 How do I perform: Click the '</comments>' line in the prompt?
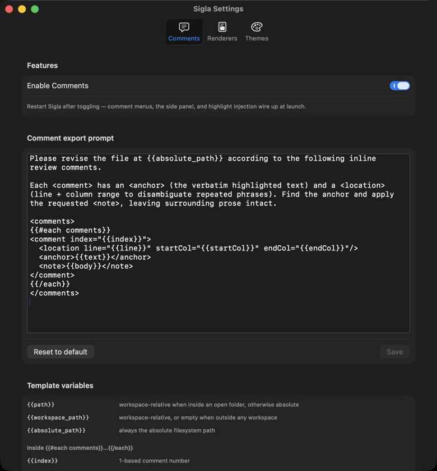(54, 293)
